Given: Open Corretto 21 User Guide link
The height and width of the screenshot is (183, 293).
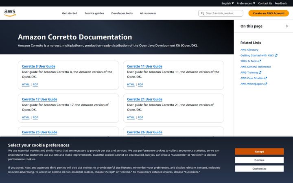Looking at the screenshot, I should pos(144,99).
